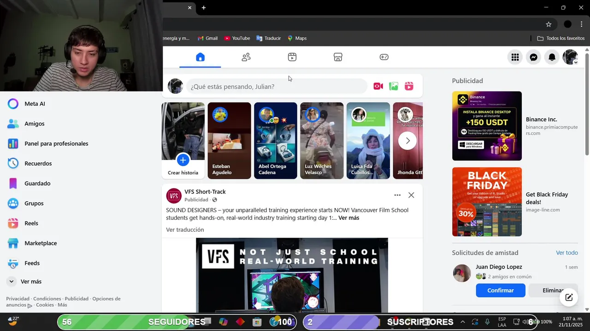Open the VFS post options menu

397,195
